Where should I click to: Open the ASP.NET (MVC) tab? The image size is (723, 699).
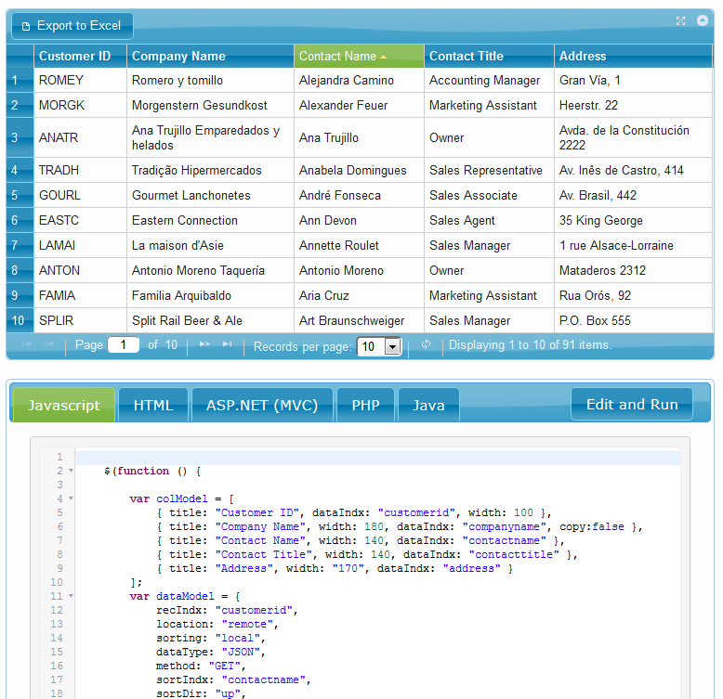point(262,406)
